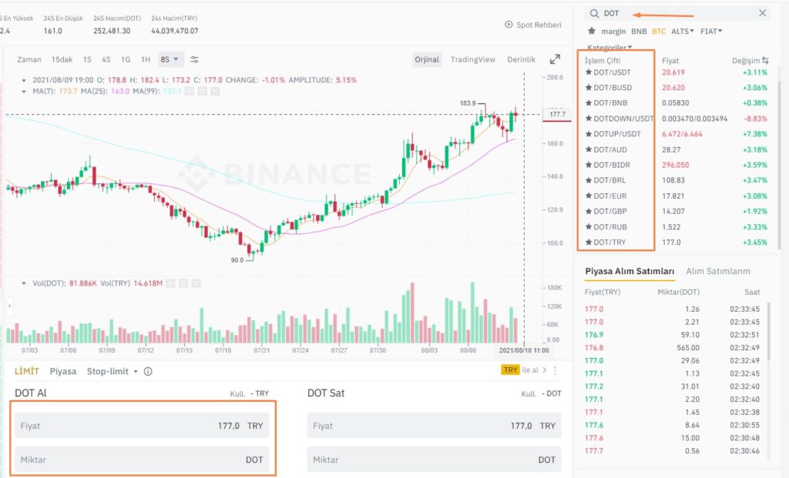
Task: Open chart indicator settings sliders icon
Action: click(x=195, y=59)
